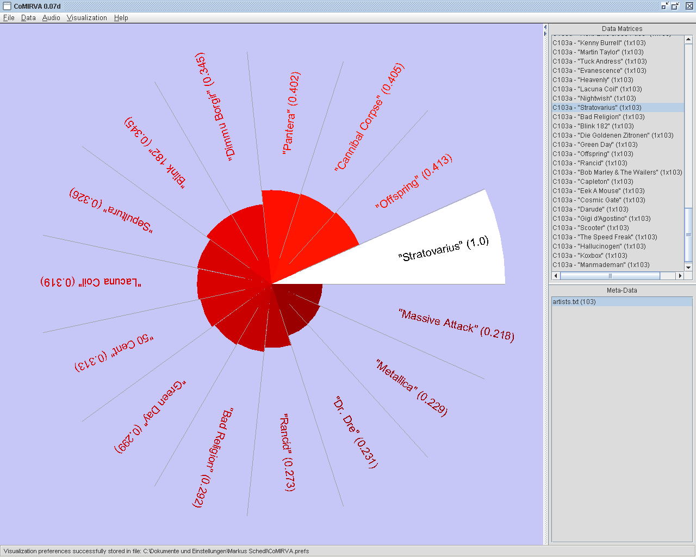Select matrix "Bad Religion" (1x103)
This screenshot has width=696, height=557.
[x=618, y=117]
